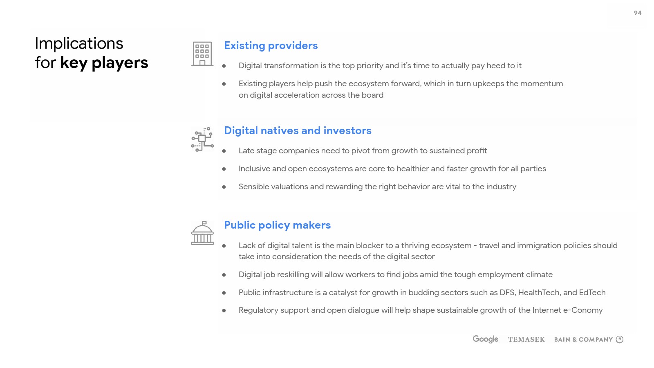The image size is (654, 368).
Task: Click the digital job reskilling bullet
Action: tap(395, 274)
